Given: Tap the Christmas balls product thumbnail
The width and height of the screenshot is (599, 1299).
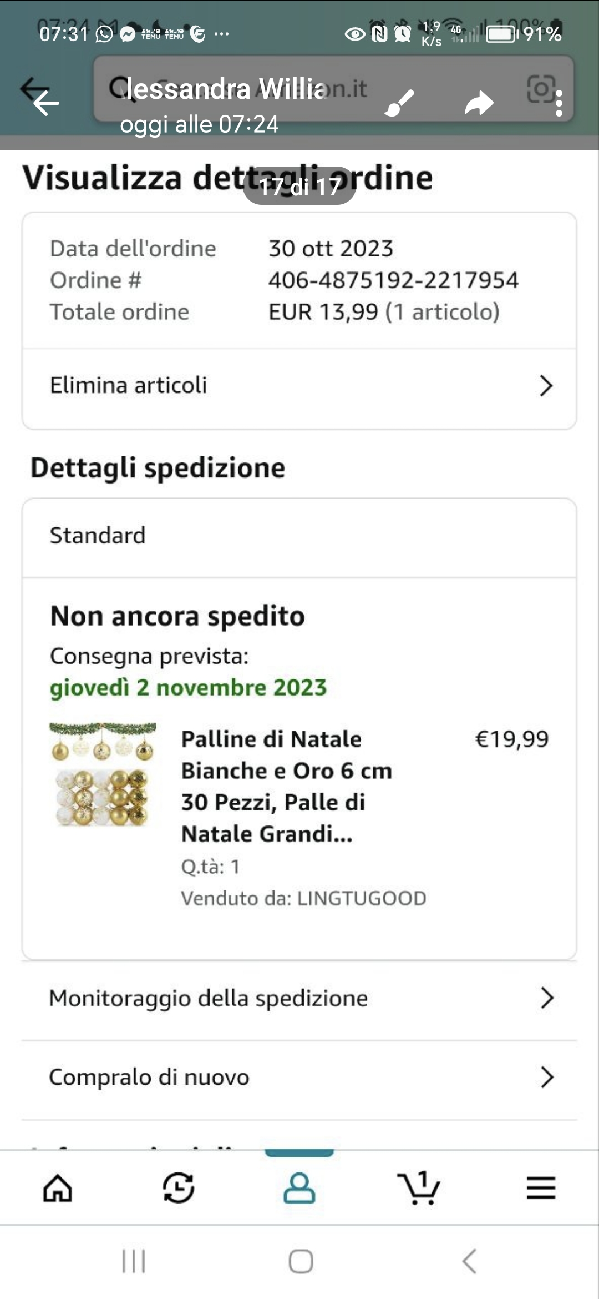Looking at the screenshot, I should 103,774.
